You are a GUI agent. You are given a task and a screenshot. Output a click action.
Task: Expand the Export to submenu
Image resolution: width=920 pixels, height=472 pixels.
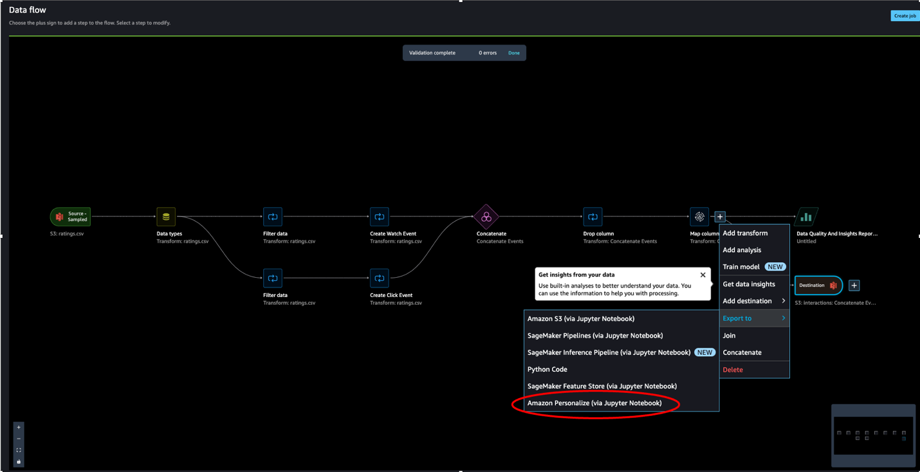pos(754,318)
